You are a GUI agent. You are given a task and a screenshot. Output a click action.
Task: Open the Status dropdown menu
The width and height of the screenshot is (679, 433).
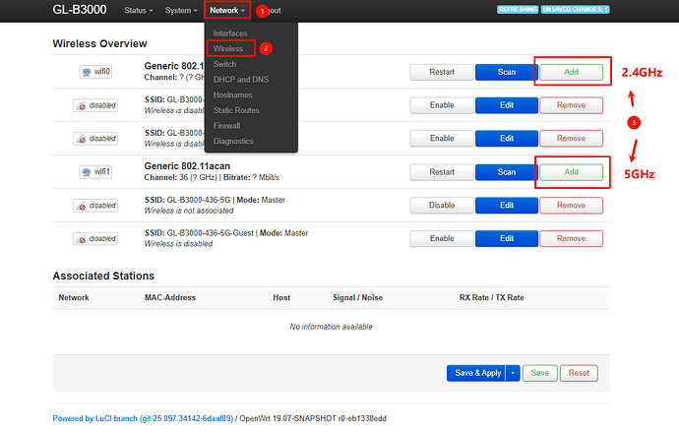click(x=139, y=11)
